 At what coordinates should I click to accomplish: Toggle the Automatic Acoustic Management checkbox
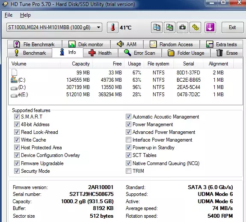tap(128, 117)
